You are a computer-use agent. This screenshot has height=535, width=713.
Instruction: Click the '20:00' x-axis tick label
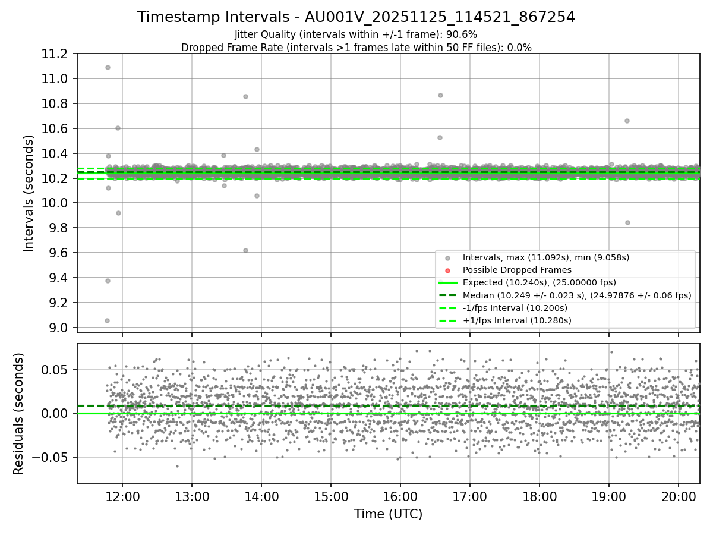tap(678, 497)
